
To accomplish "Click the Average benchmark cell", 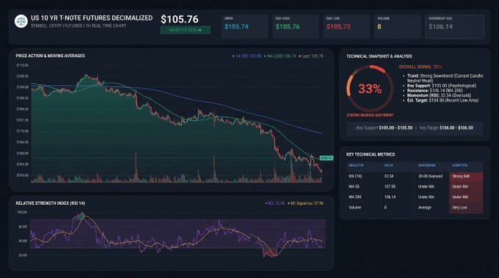I will point(425,208).
